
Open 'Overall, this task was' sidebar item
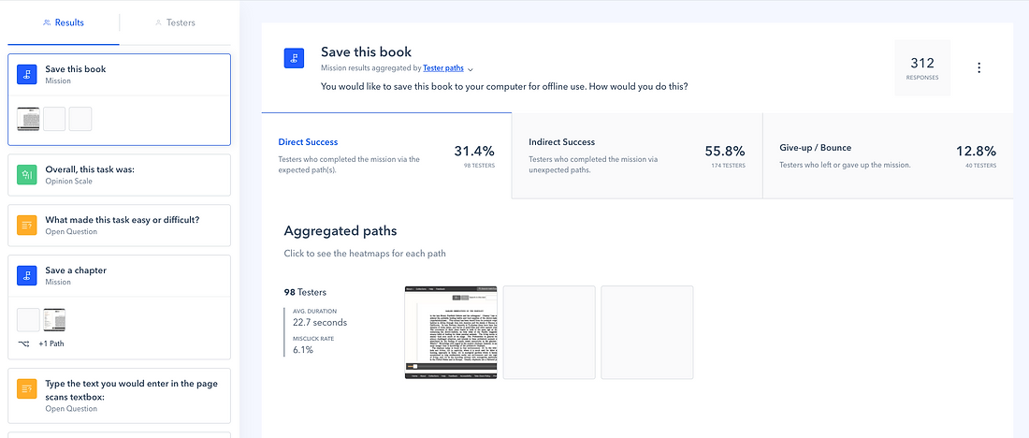coord(119,175)
